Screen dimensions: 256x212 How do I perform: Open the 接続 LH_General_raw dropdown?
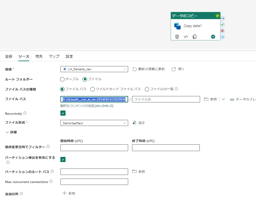pos(94,69)
